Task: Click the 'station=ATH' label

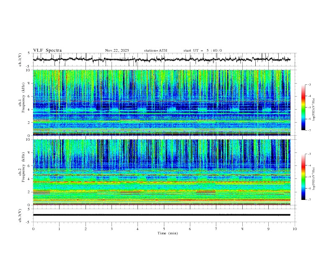Action: 156,50
